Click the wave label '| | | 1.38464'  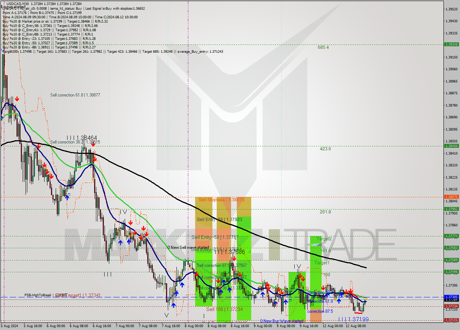pyautogui.click(x=82, y=137)
